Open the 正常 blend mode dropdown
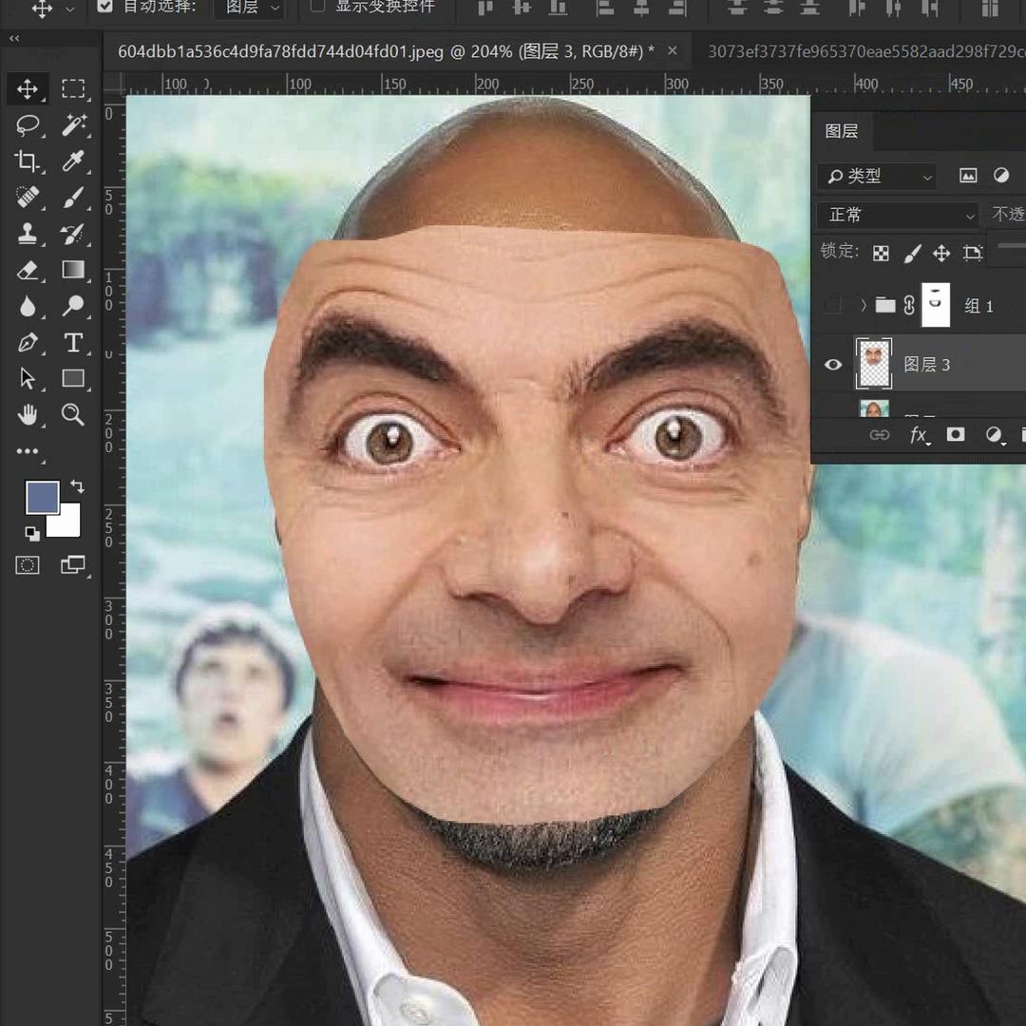Screen dimensions: 1026x1026 (899, 216)
